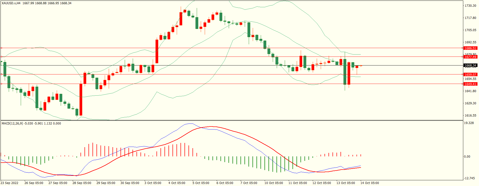The width and height of the screenshot is (479, 186).
Task: Click the 26 Sep 05:00 time label
Action: pos(34,183)
